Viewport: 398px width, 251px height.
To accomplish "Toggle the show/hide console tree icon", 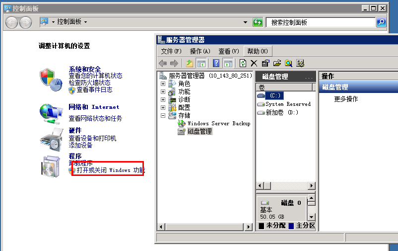I will coord(201,63).
